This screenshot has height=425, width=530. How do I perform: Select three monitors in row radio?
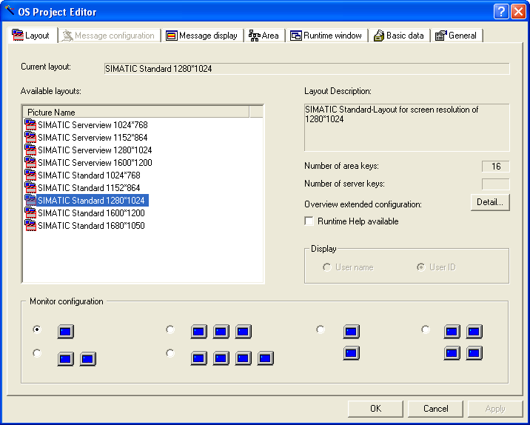coord(170,329)
